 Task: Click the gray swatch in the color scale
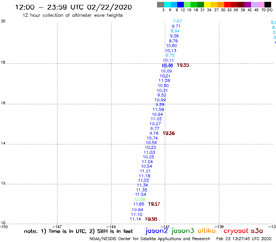[x=161, y=4]
